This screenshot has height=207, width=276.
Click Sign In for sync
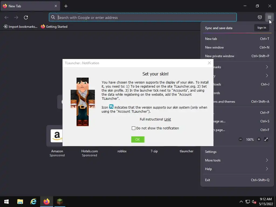(261, 28)
